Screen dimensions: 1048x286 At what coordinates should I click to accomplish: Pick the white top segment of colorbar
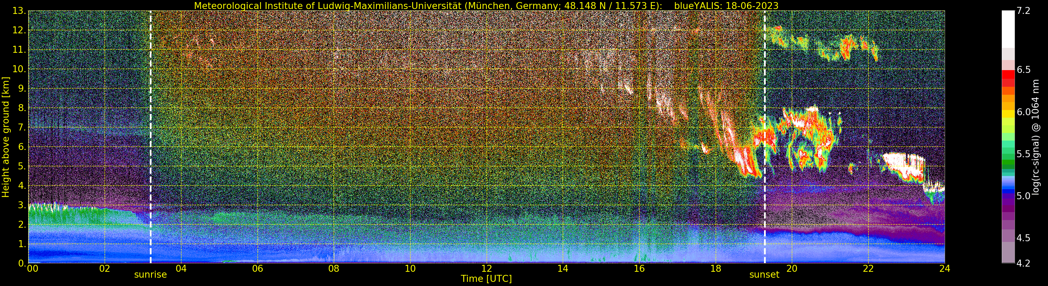[1008, 29]
